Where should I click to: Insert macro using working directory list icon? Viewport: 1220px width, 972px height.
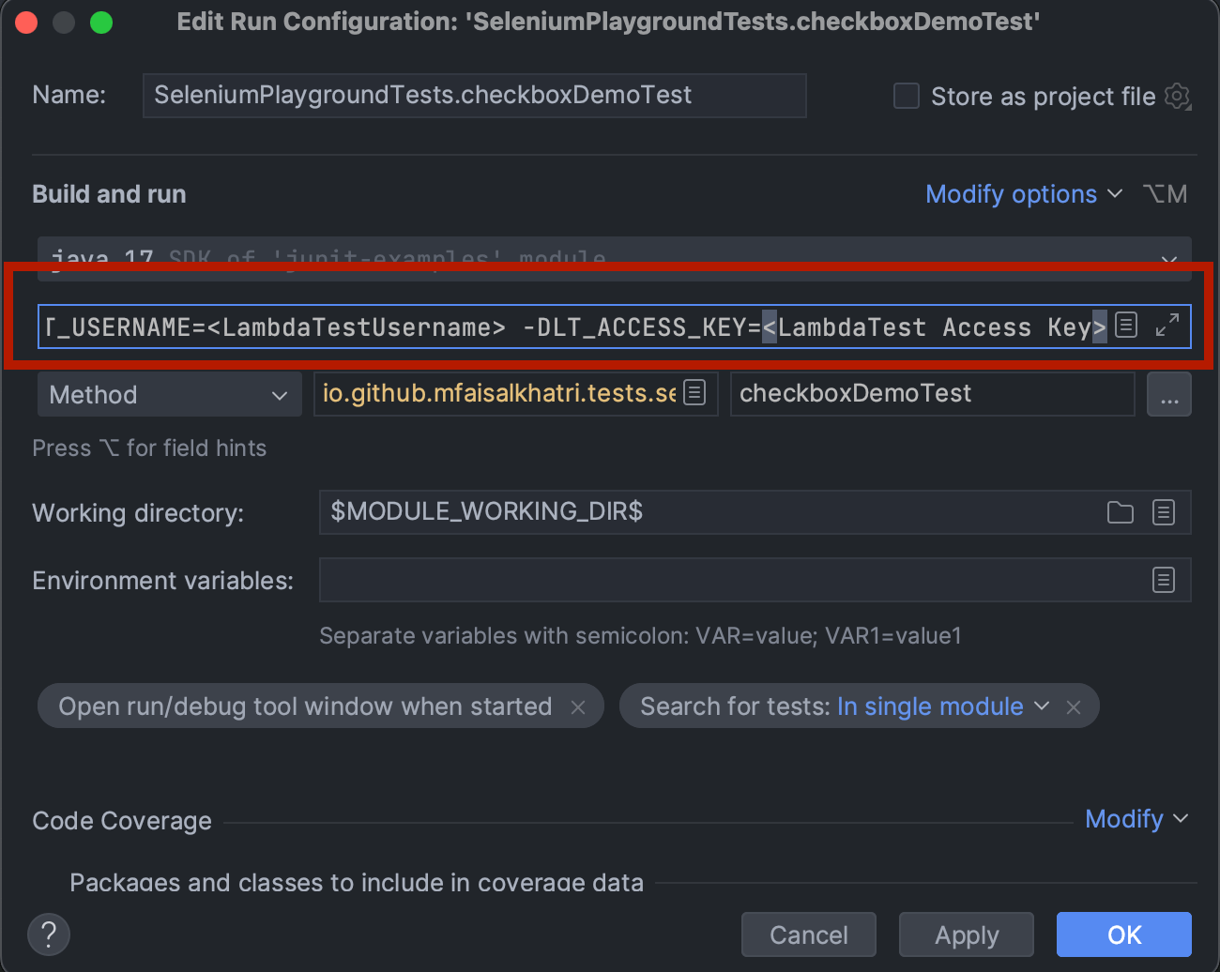click(1164, 512)
